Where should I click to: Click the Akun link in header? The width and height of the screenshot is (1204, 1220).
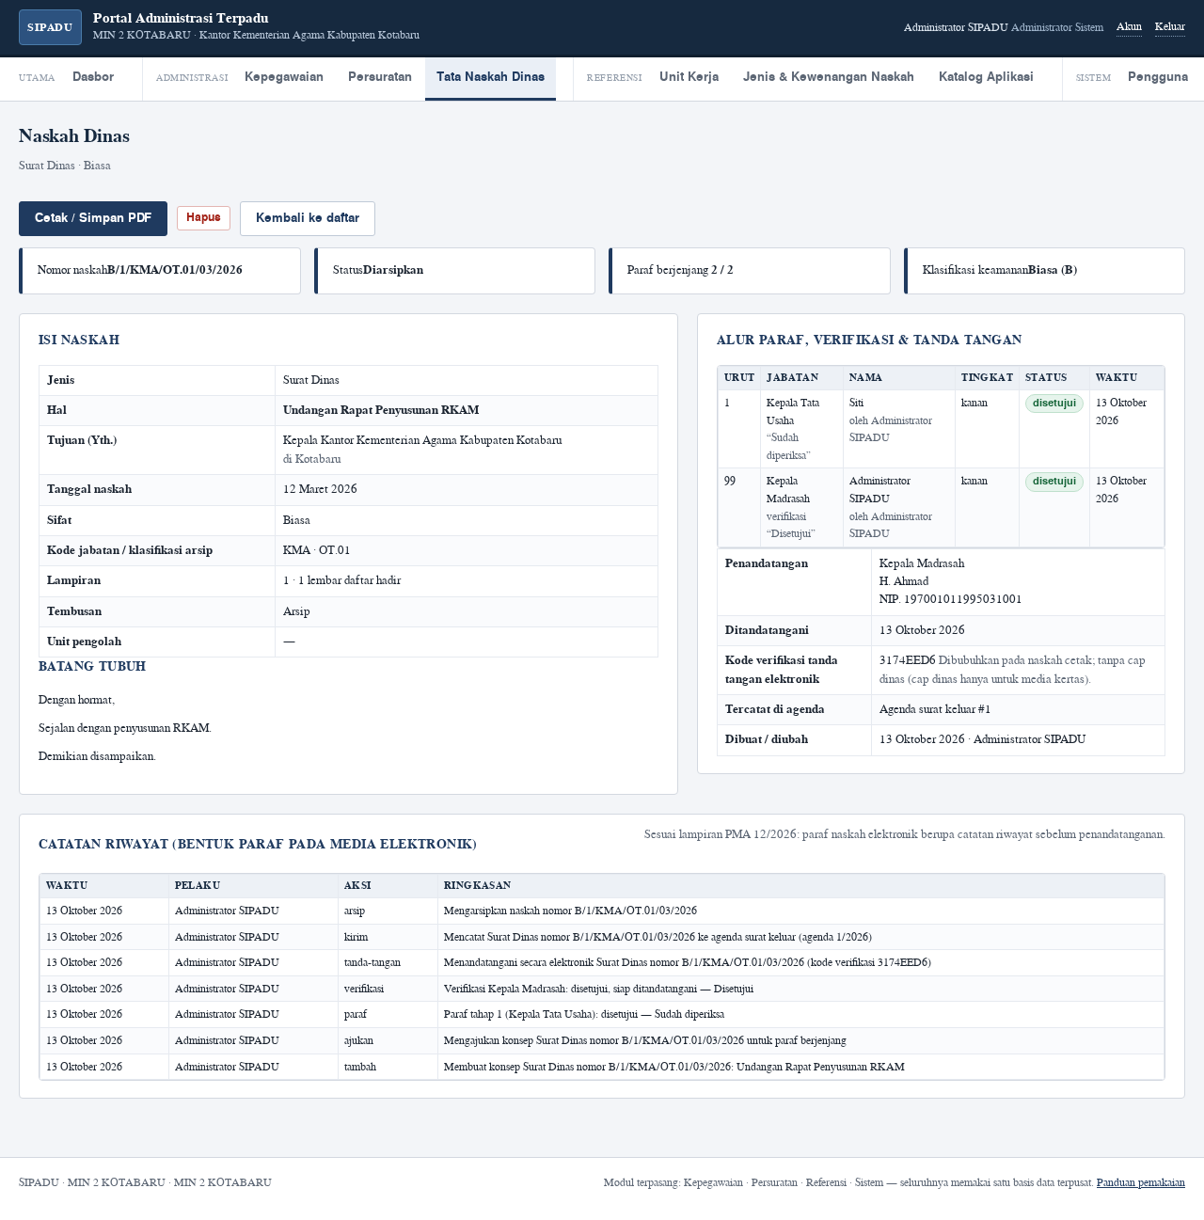click(x=1129, y=27)
